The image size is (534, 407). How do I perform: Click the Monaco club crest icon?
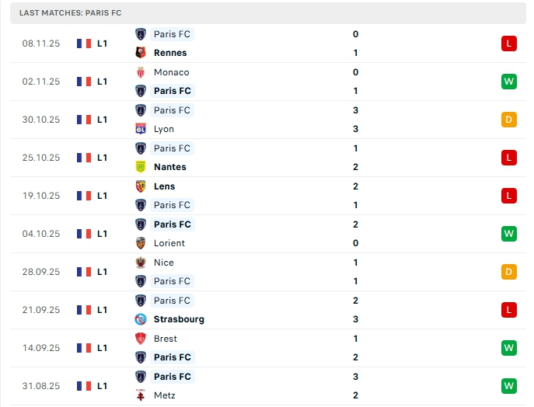coord(141,72)
